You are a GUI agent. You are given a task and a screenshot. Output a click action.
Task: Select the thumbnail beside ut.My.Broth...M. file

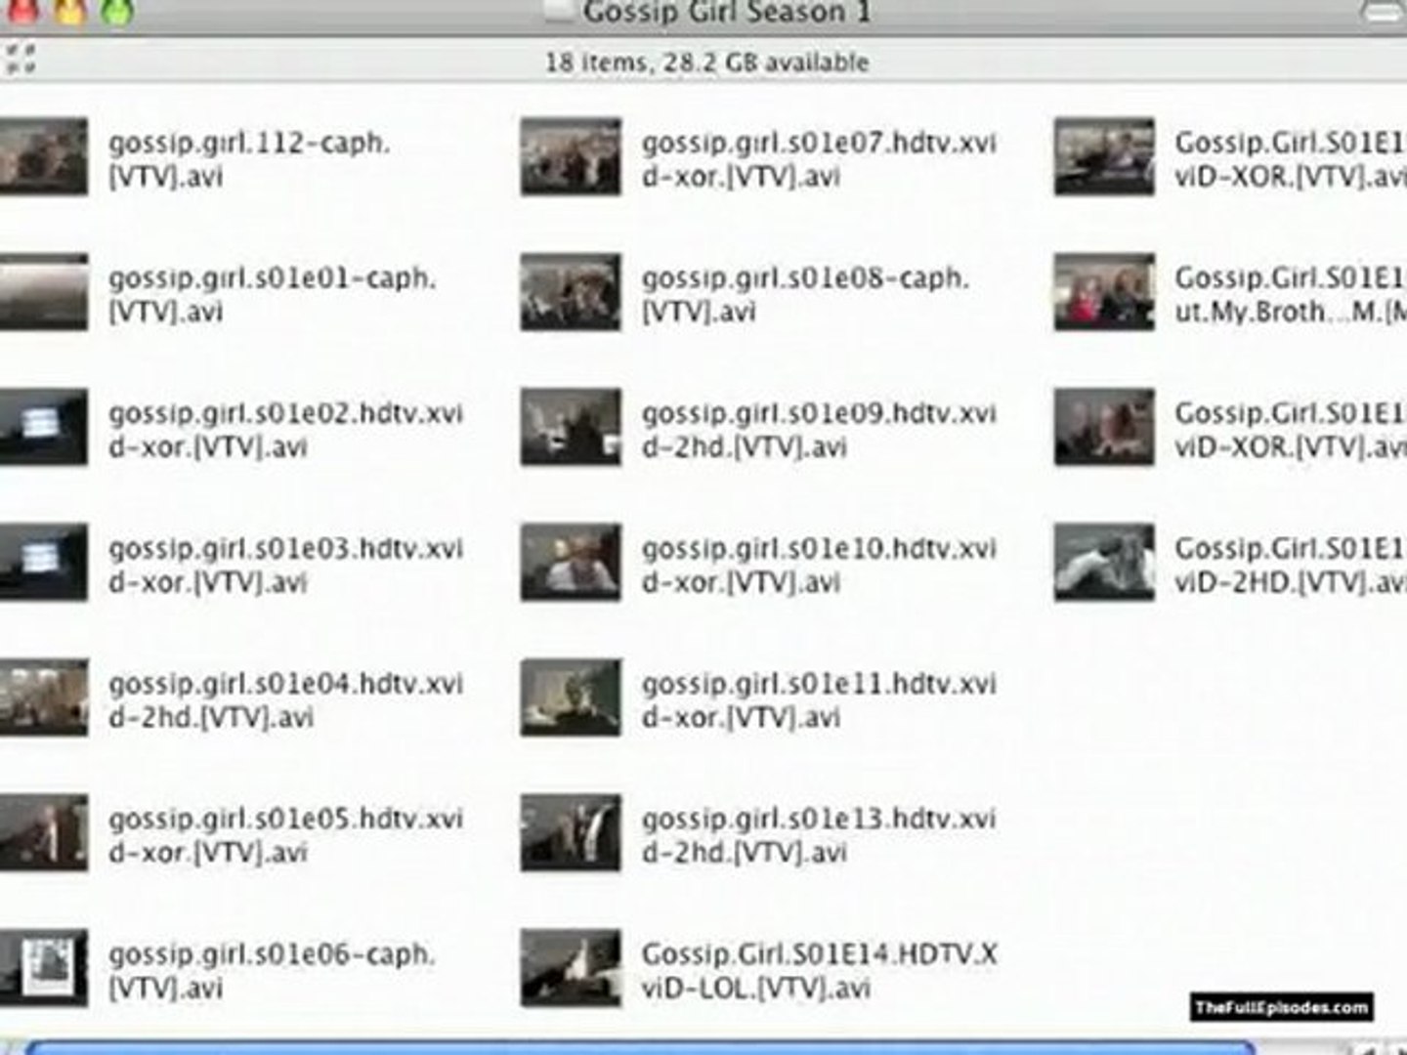1104,292
